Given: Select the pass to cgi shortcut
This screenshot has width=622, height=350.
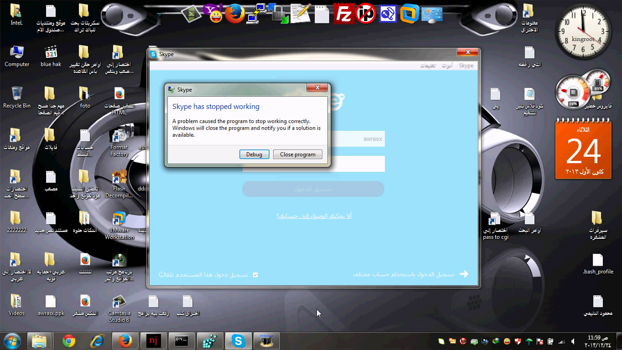Looking at the screenshot, I should pos(495,226).
